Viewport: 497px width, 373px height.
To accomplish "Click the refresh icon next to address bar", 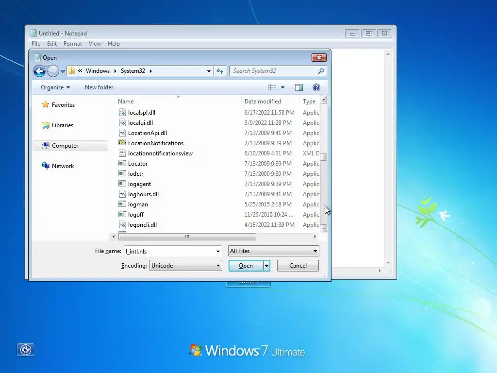I will (220, 71).
